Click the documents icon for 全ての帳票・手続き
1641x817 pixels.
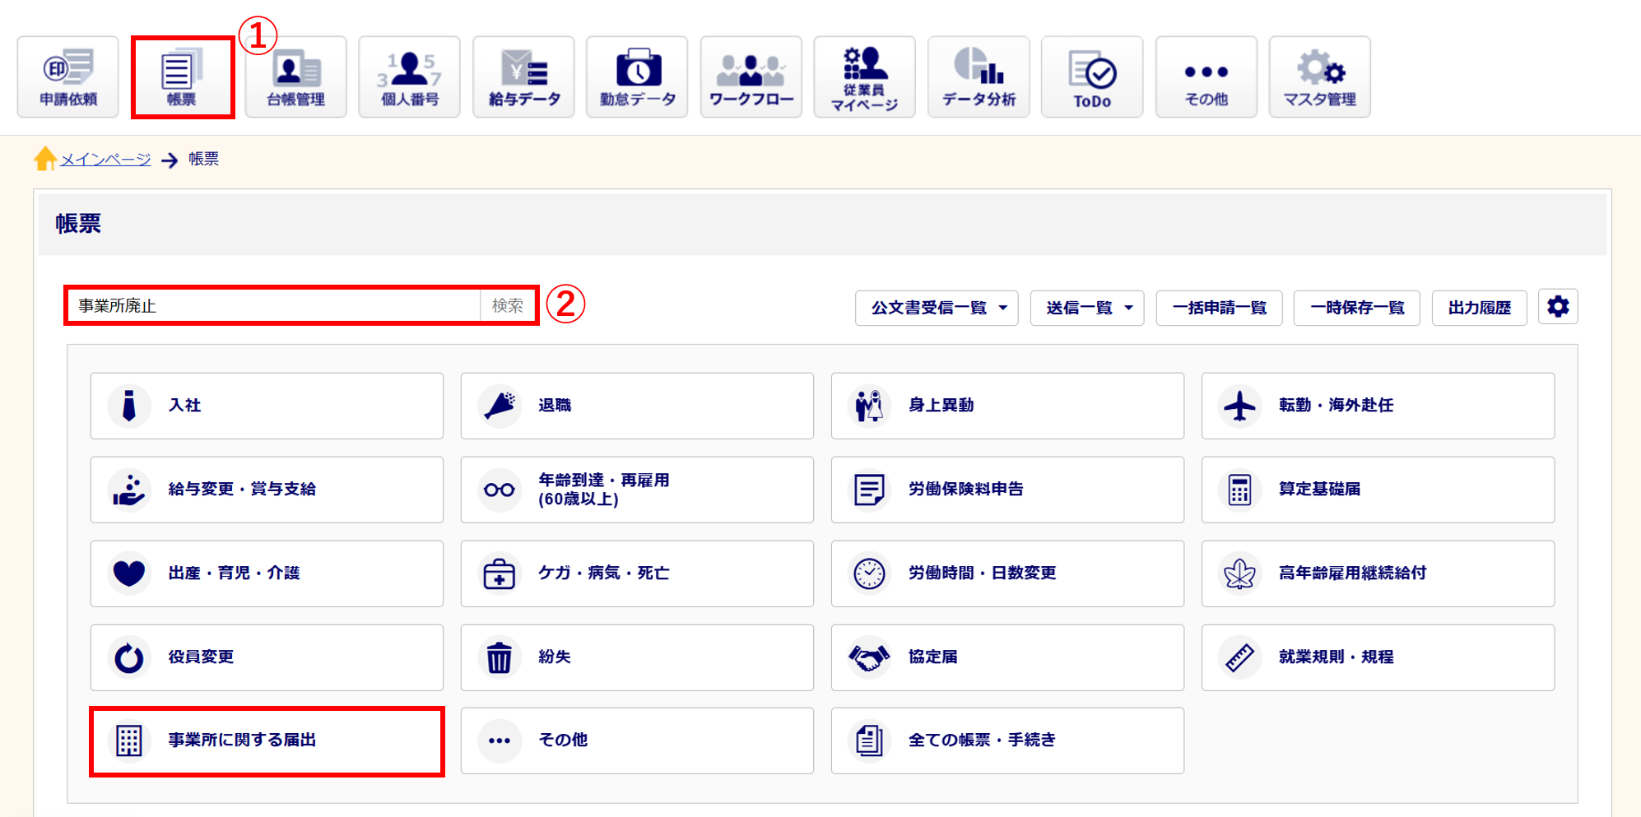pyautogui.click(x=869, y=740)
